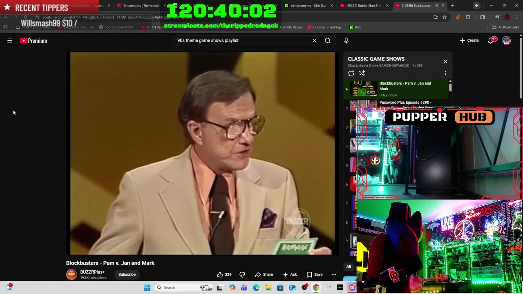Open the widgets button on the taskbar

pyautogui.click(x=9, y=287)
